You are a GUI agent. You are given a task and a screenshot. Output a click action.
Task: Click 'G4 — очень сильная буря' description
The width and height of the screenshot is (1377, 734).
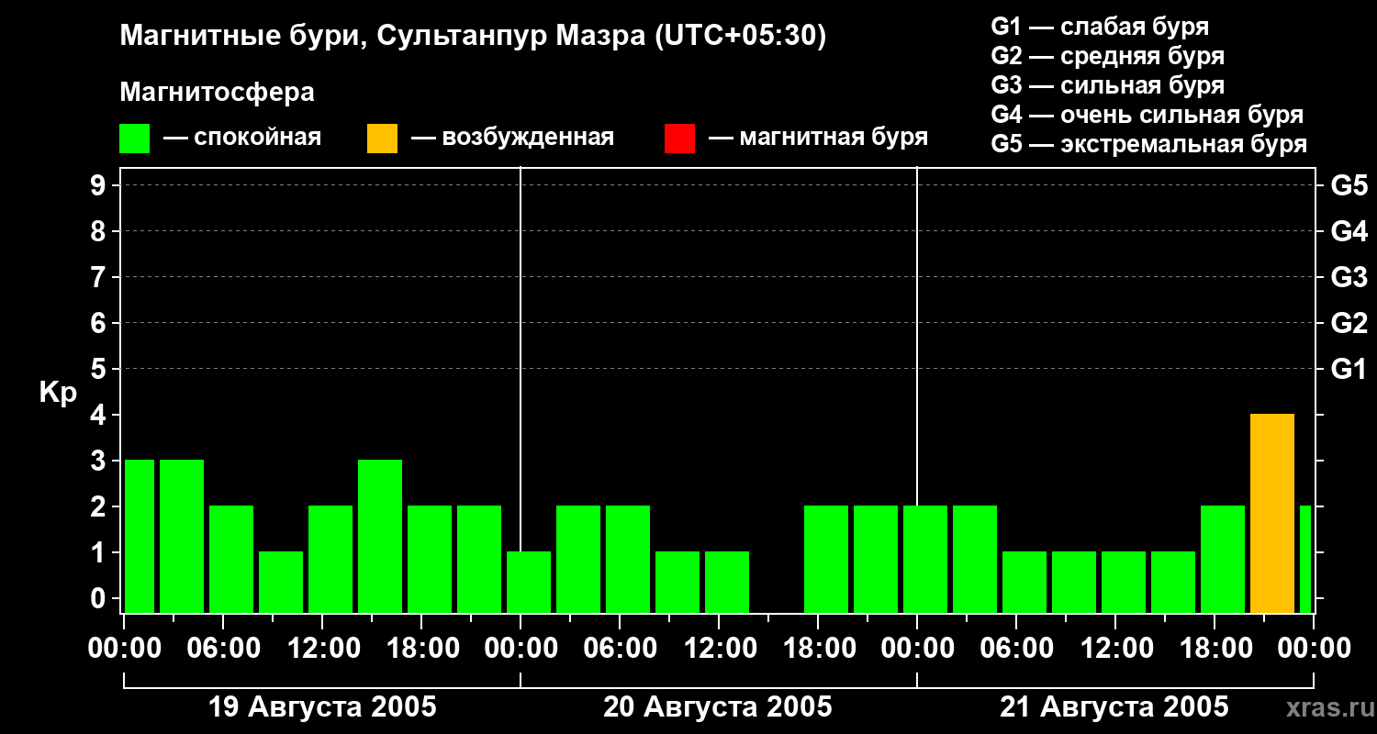[1147, 115]
